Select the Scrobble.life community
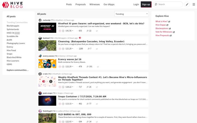 [12, 36]
